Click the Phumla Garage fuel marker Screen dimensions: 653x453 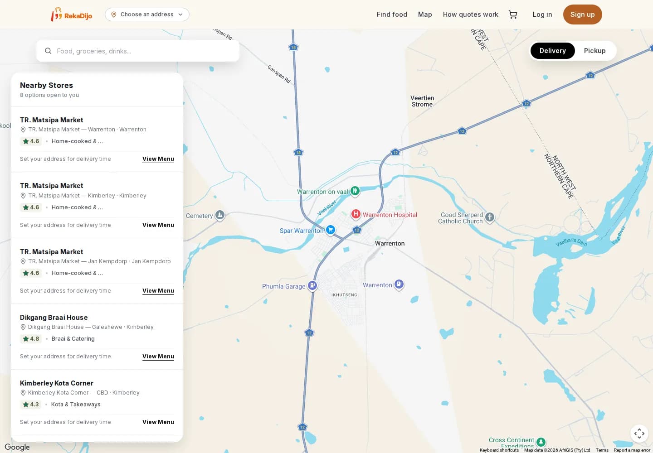pos(312,285)
